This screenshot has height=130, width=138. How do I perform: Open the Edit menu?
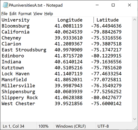[13, 14]
